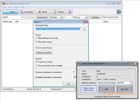Confirm Options with OK button

tap(69, 84)
